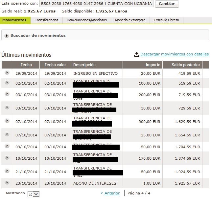
Task: Click the arrow icon for 21/10/2014 transfer
Action: [7, 171]
